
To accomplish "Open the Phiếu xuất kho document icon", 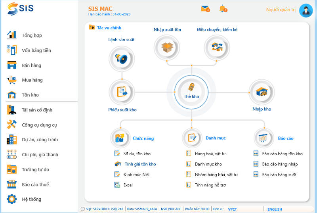I will pyautogui.click(x=122, y=92).
